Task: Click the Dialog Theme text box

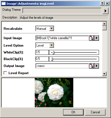Action: click(62, 11)
